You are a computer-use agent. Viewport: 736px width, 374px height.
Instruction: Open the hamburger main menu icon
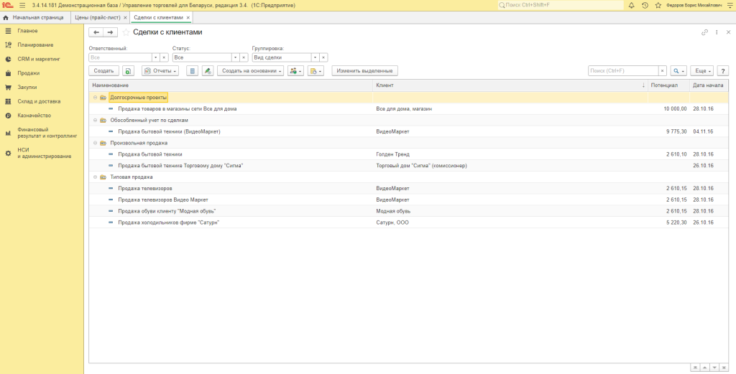point(22,5)
